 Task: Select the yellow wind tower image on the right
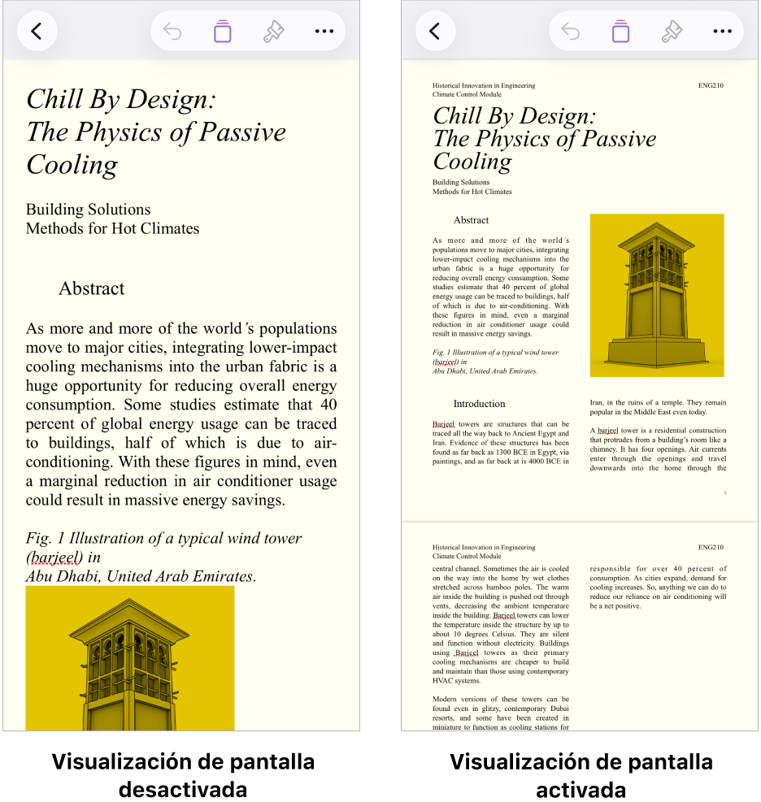point(657,295)
